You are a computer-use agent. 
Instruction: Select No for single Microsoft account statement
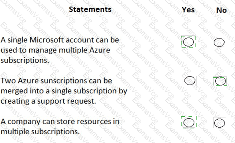(219, 42)
